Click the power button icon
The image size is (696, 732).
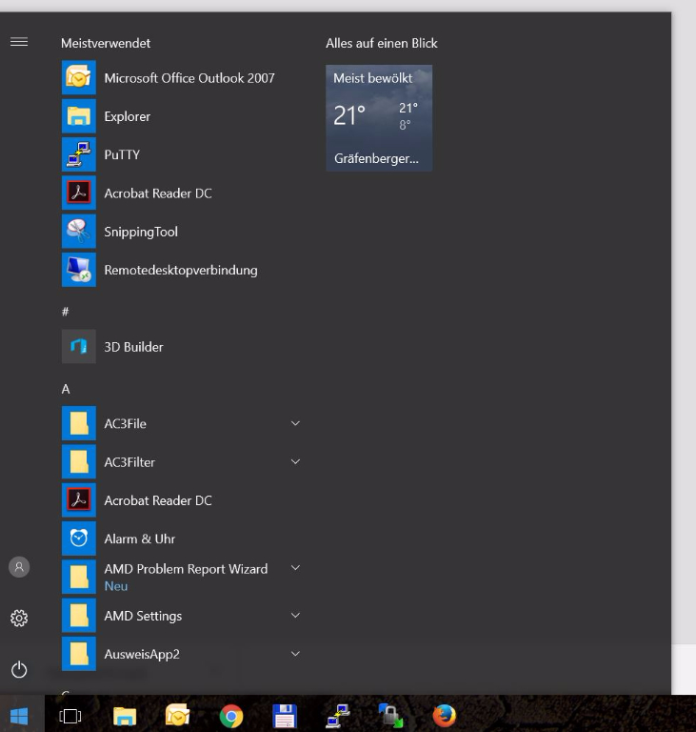tap(19, 669)
